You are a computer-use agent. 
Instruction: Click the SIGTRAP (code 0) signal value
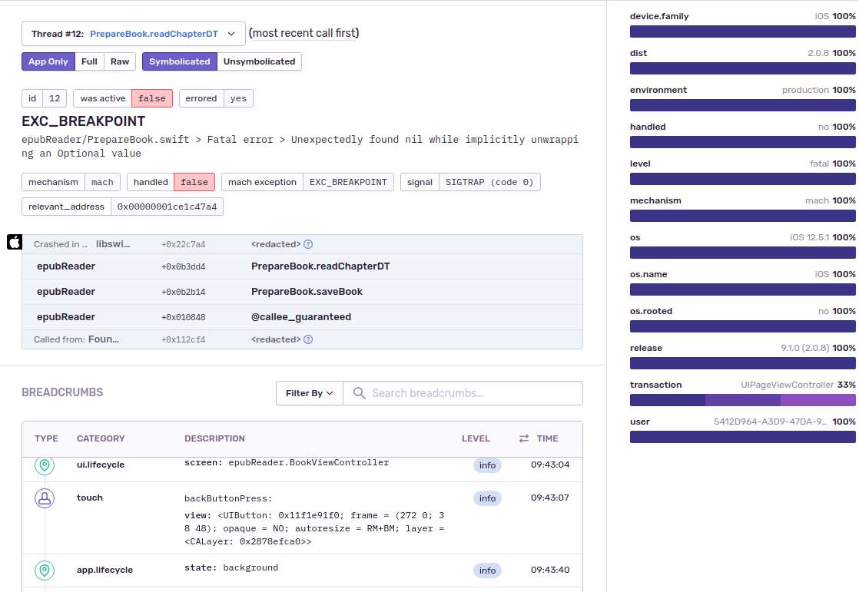489,183
